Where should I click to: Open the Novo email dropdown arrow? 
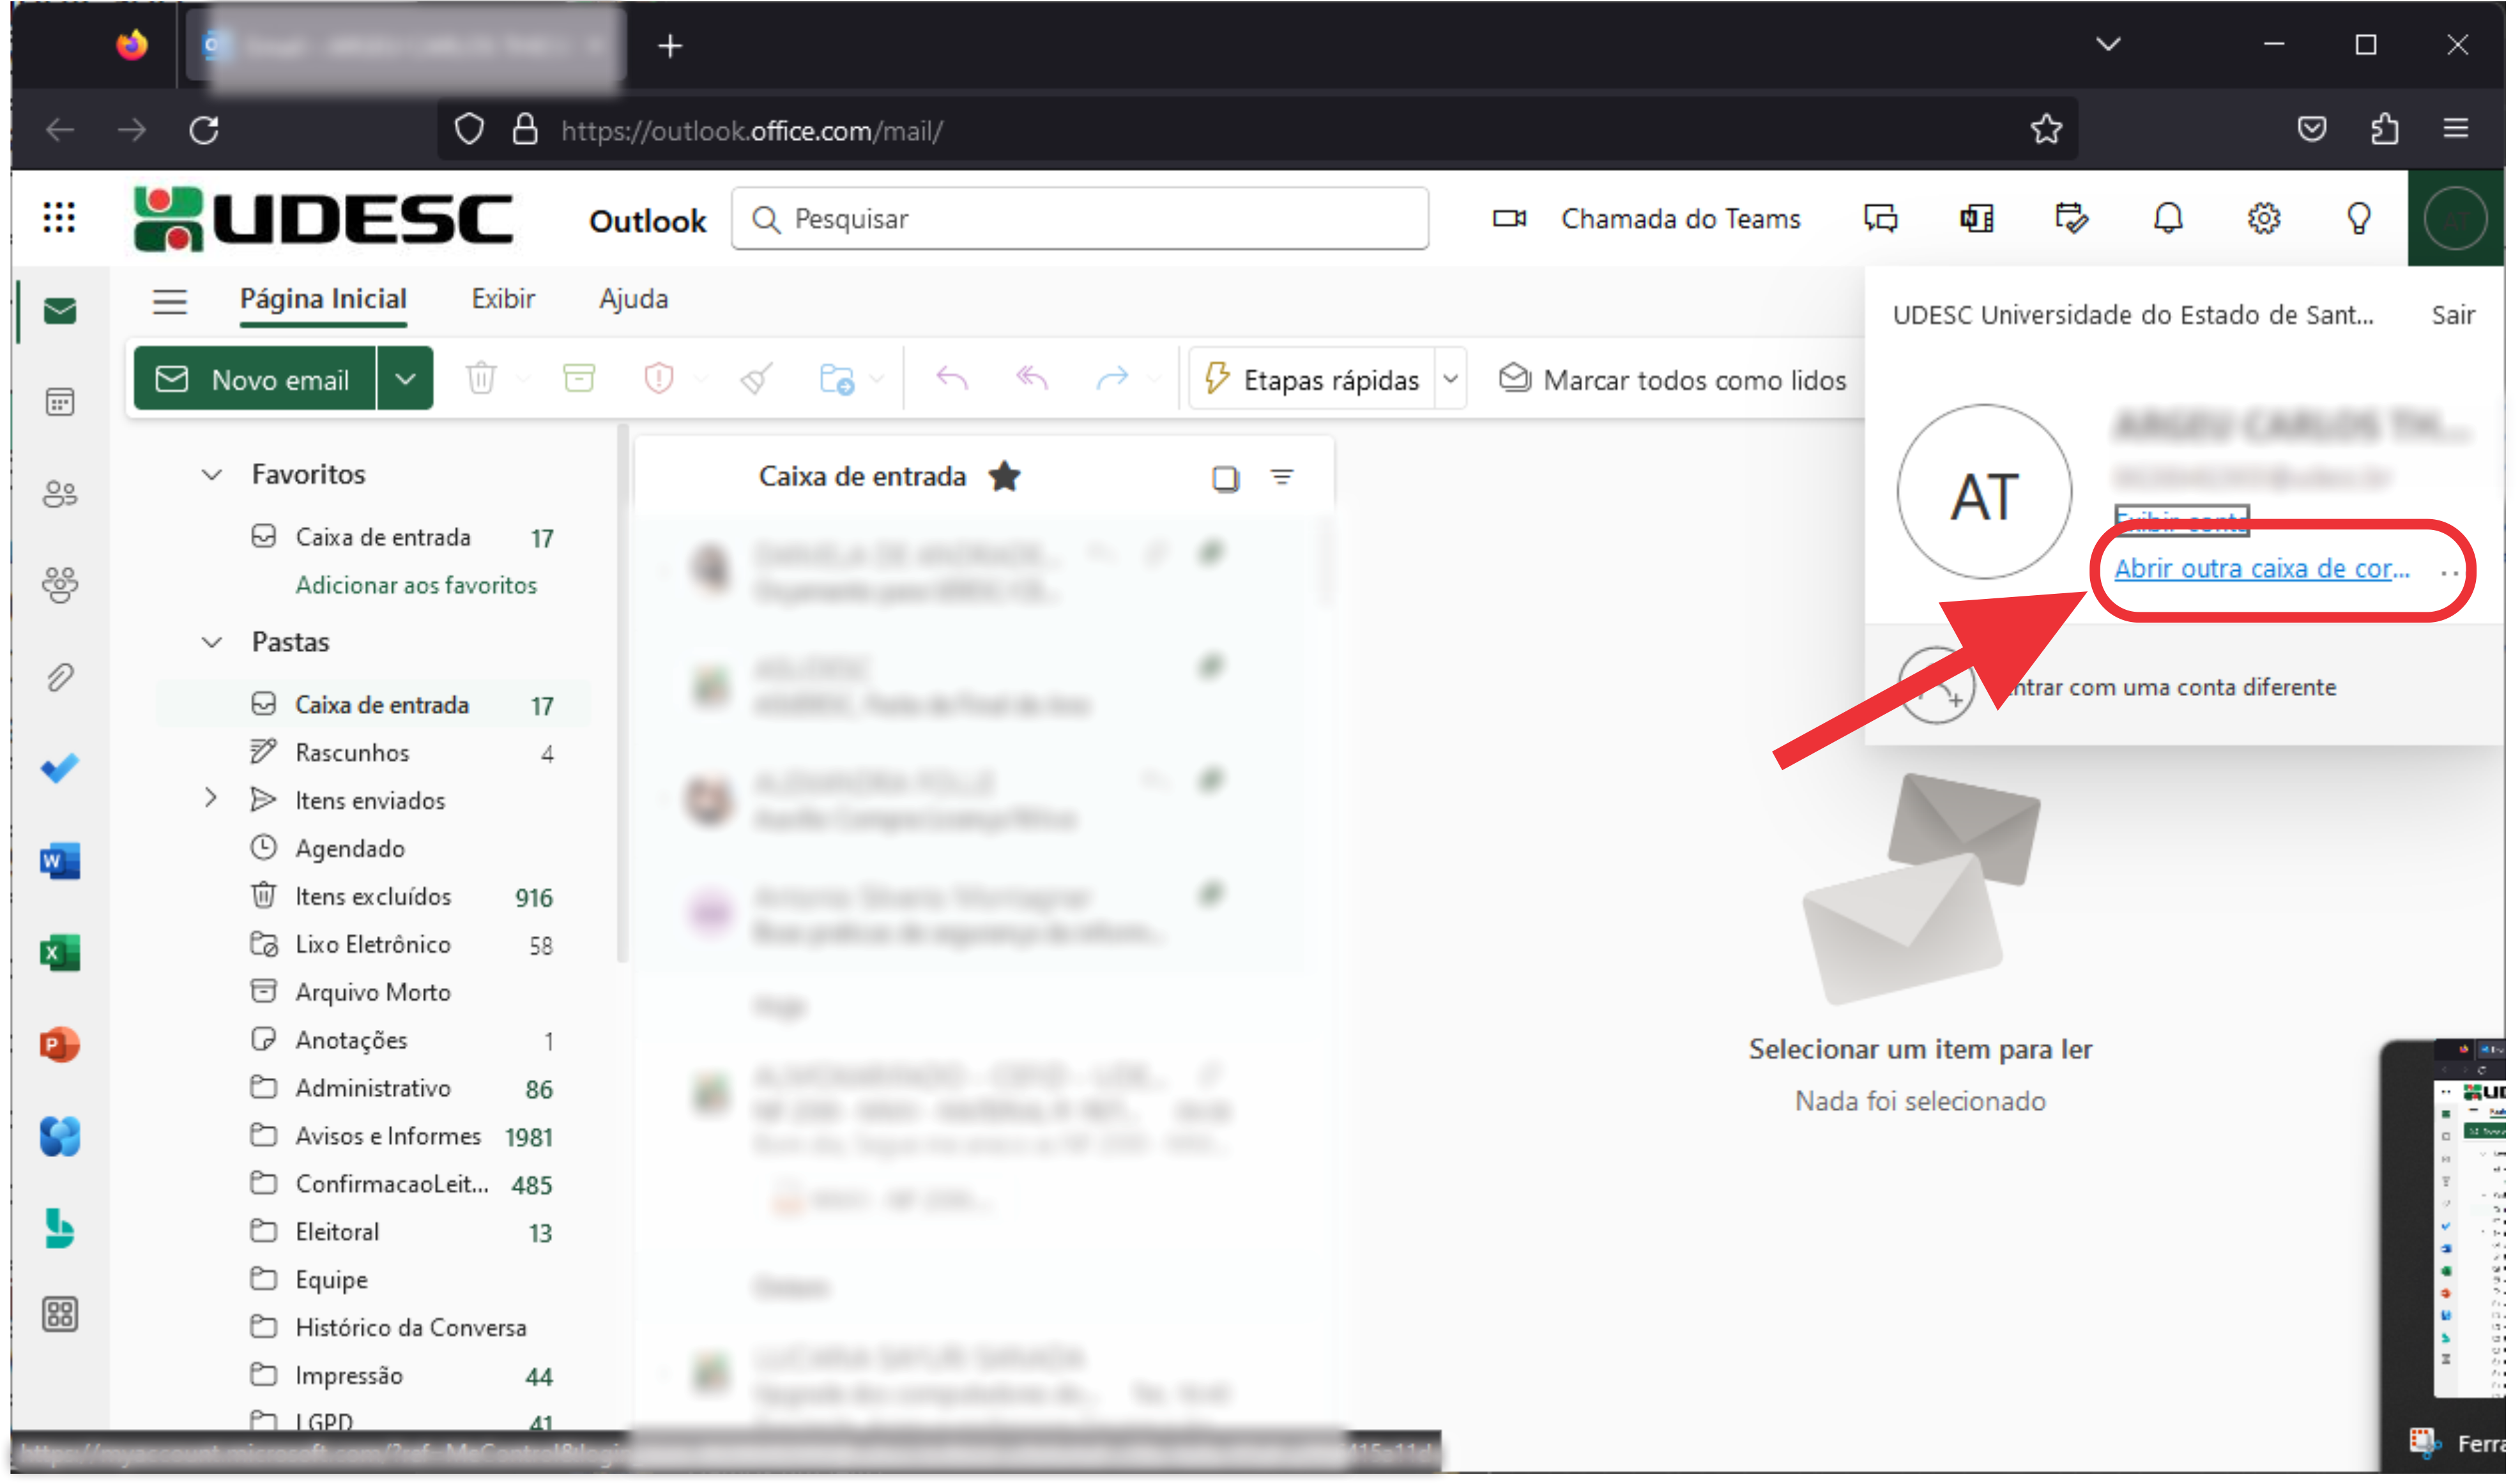coord(406,380)
